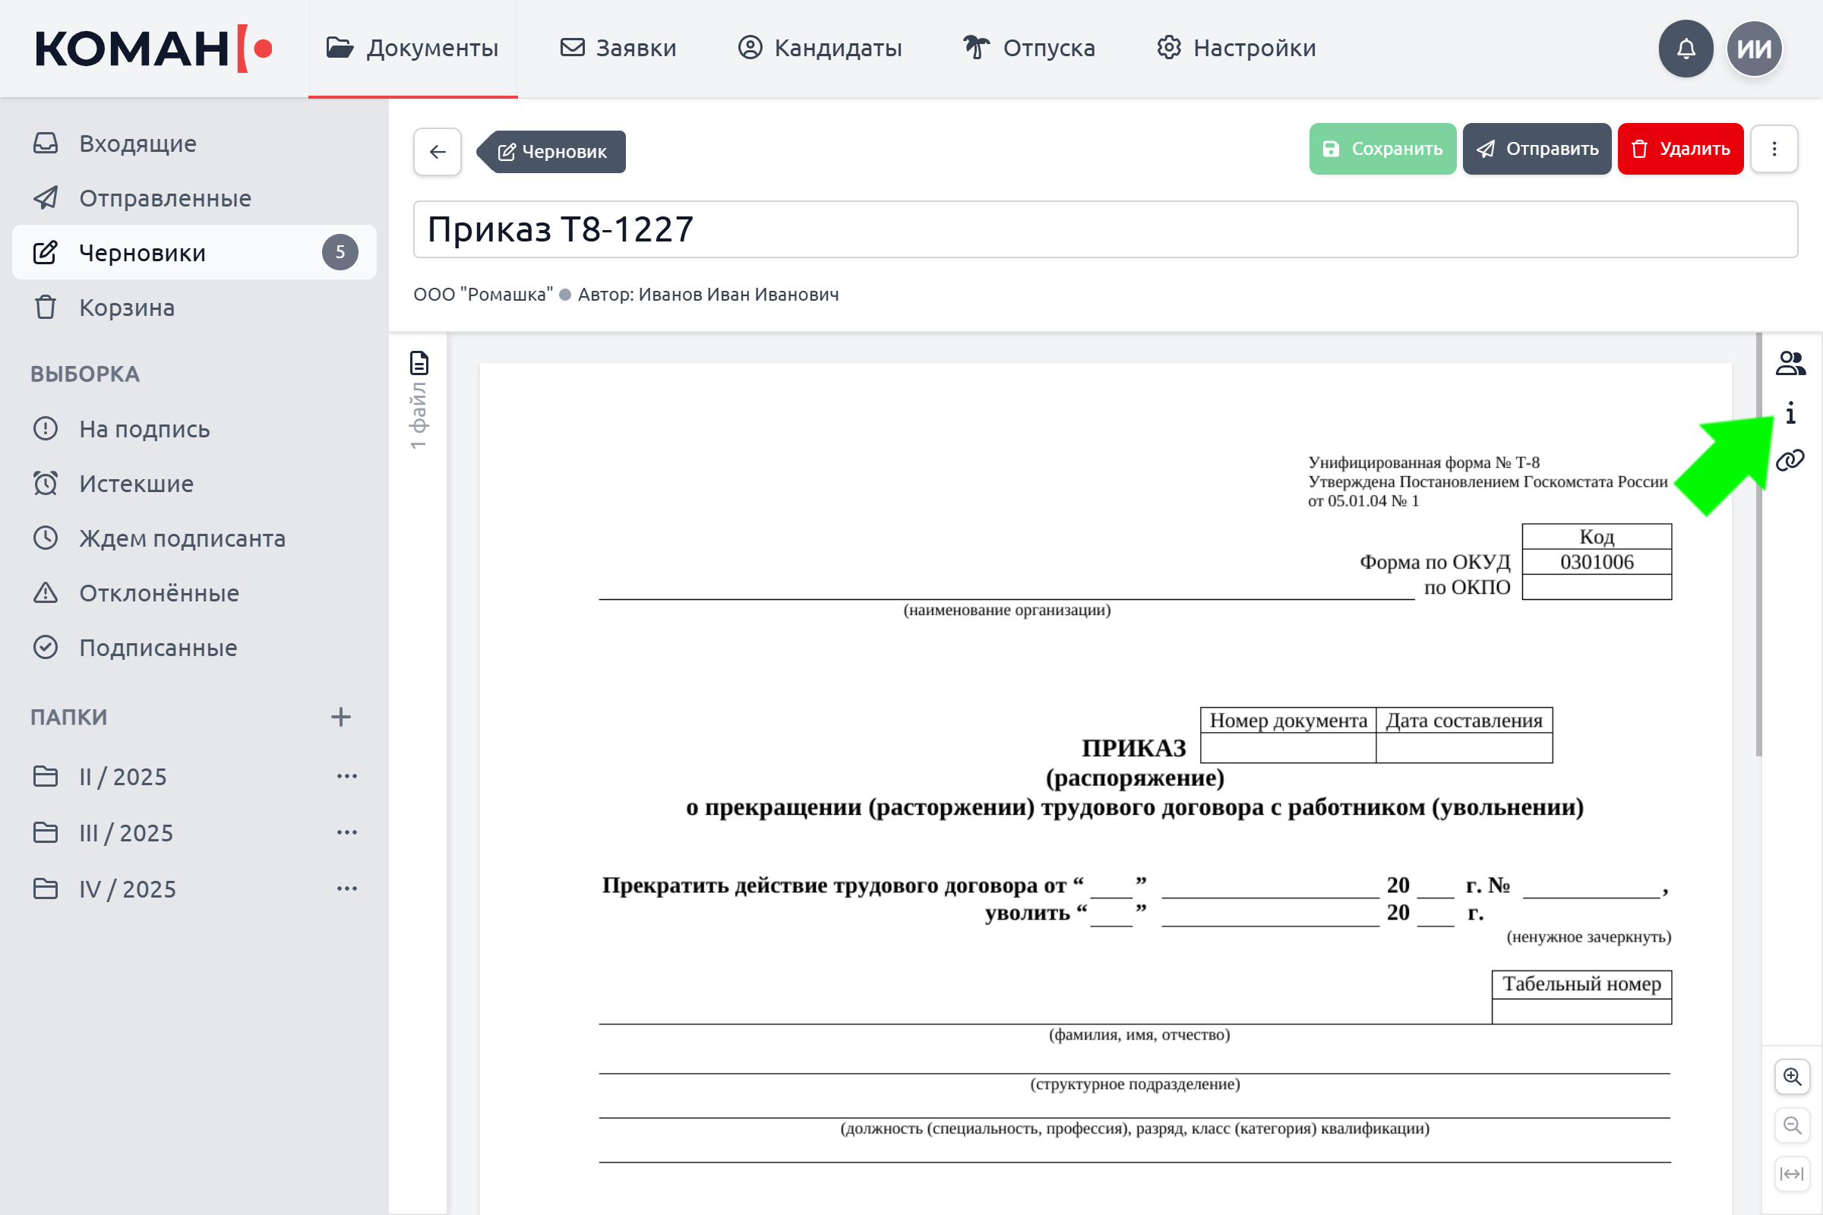Screen dimensions: 1823x1215
Task: Add a new folder with plus icon
Action: tap(340, 717)
